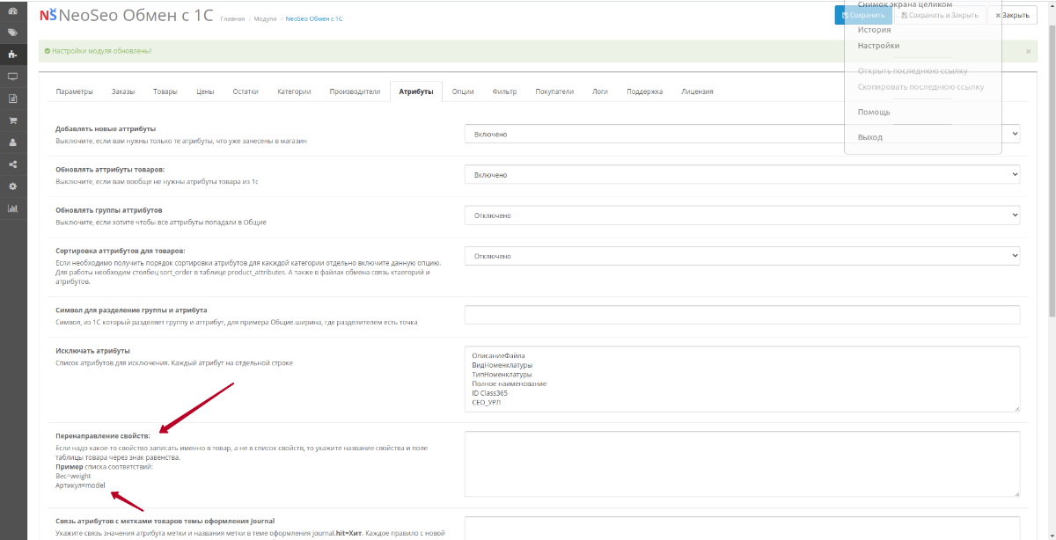1056x540 pixels.
Task: Select the Лицензия tab
Action: coord(697,91)
